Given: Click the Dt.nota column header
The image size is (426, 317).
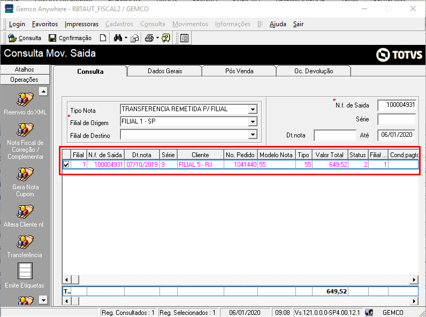Looking at the screenshot, I should click(x=142, y=155).
